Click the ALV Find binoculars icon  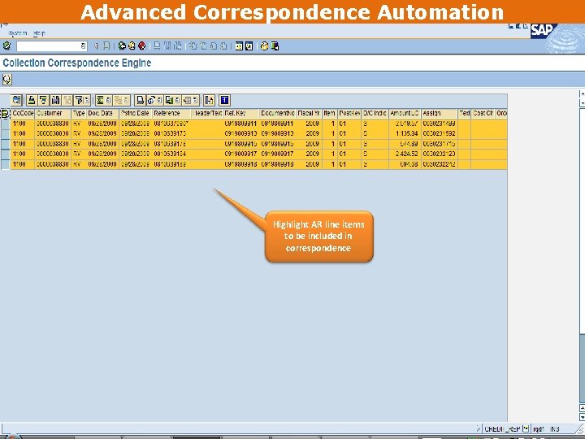(x=55, y=100)
